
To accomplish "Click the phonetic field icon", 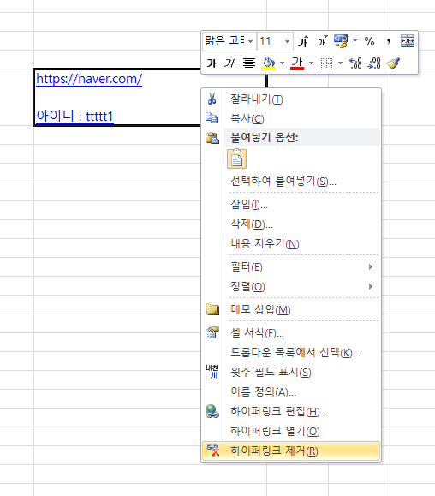I will (x=212, y=372).
